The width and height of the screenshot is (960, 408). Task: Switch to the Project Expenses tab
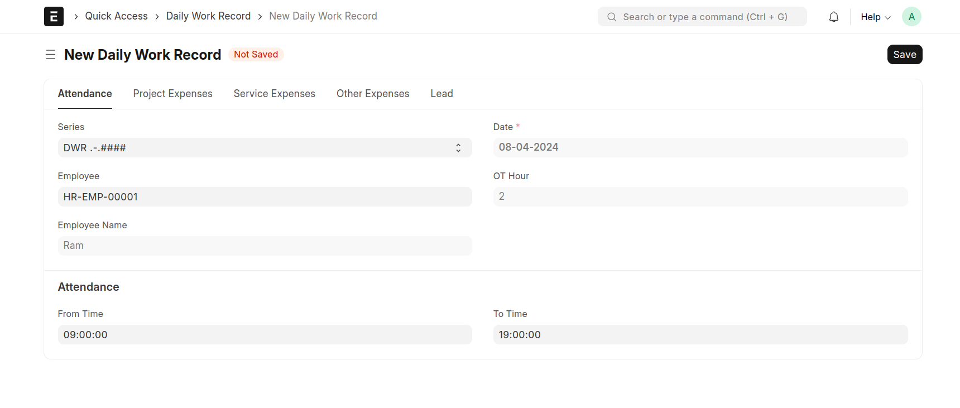pos(172,94)
